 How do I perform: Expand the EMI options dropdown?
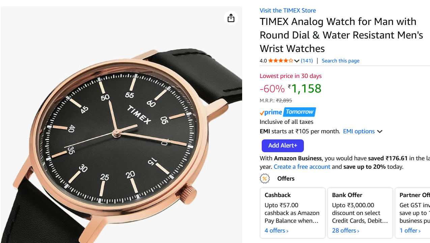(363, 131)
